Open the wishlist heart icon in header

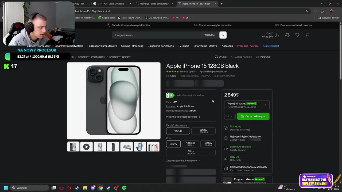pos(297,35)
